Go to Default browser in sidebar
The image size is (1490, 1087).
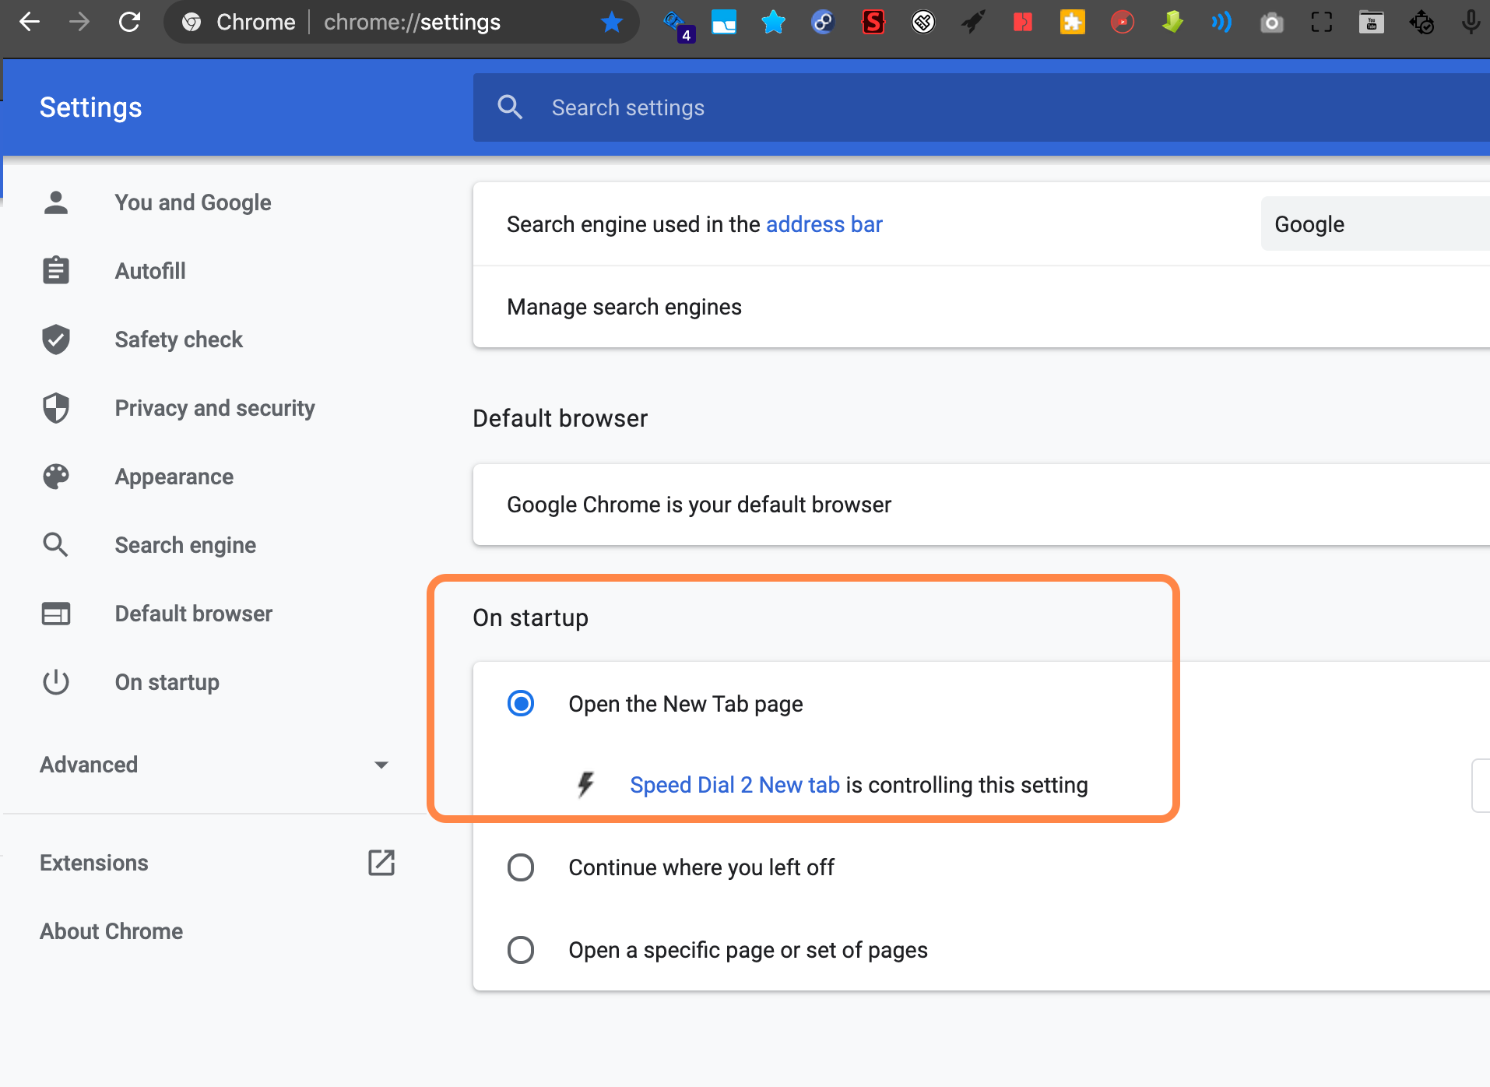coord(194,614)
